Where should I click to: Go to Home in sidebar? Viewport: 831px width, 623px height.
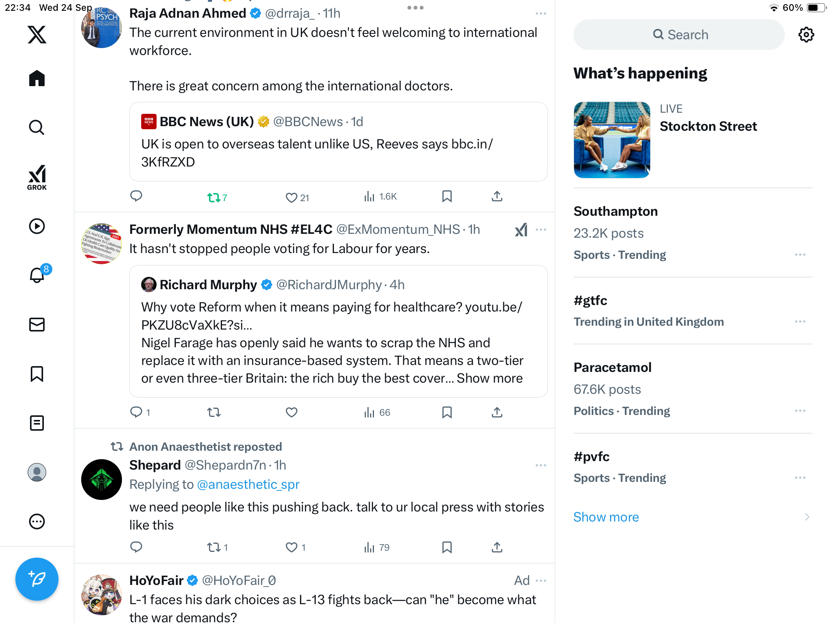tap(37, 78)
